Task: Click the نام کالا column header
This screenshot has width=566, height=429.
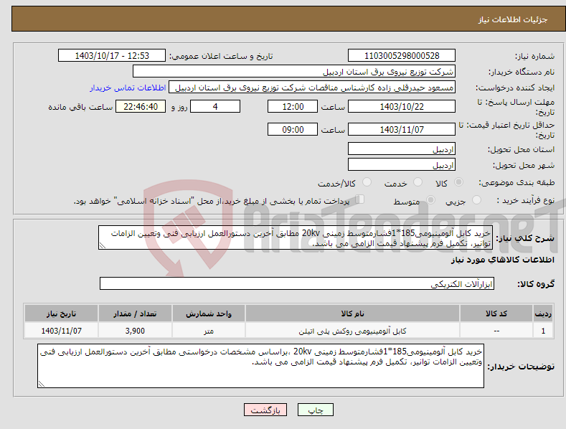Action: click(352, 313)
